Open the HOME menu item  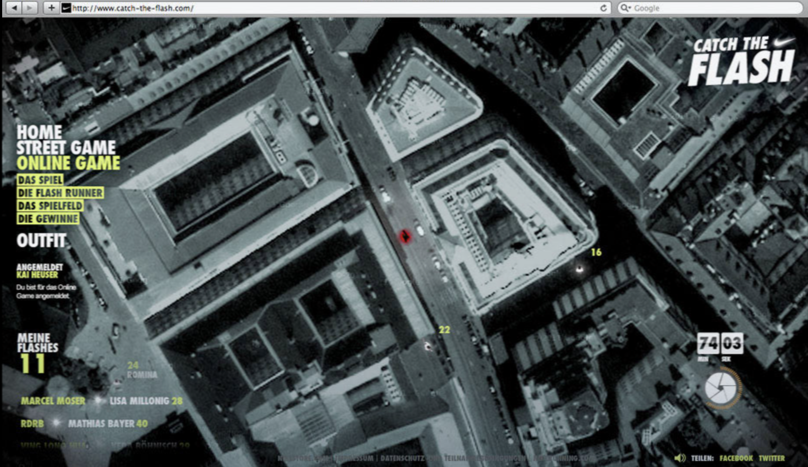click(40, 132)
